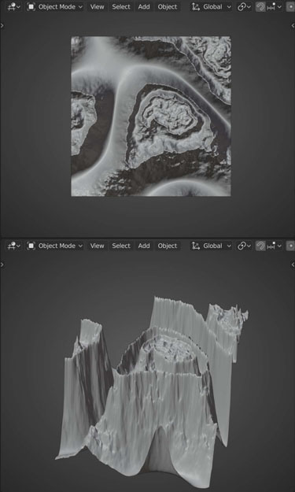Viewport: 295px width, 492px height.
Task: Open the View menu in lower viewport
Action: (98, 246)
